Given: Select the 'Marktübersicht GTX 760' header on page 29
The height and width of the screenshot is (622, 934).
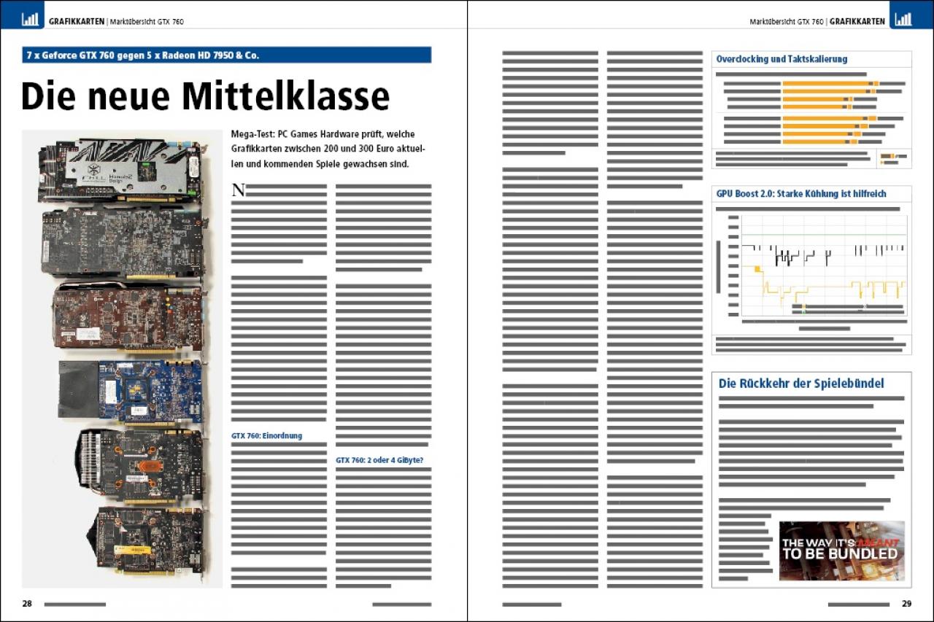Looking at the screenshot, I should pyautogui.click(x=787, y=22).
